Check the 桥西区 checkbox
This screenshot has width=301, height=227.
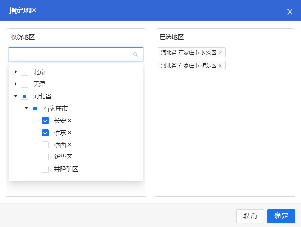pyautogui.click(x=45, y=145)
